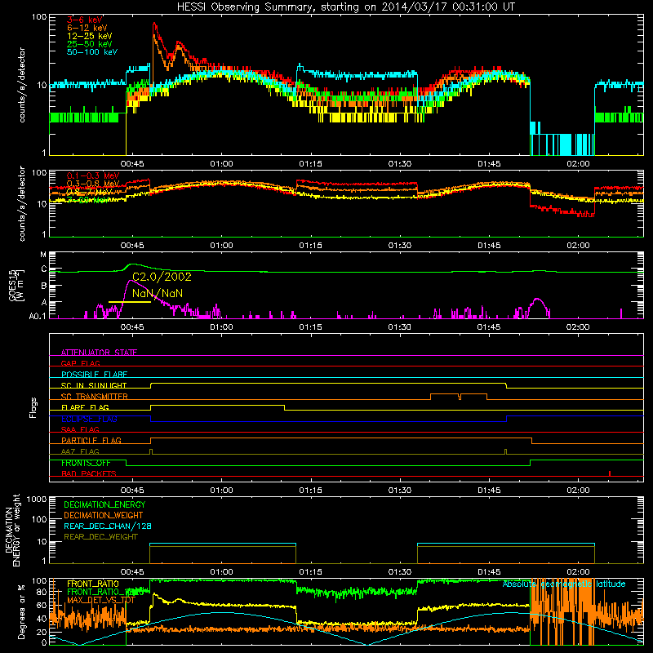Select the GAP_FLAG label
This screenshot has height=653, width=653.
tap(80, 363)
